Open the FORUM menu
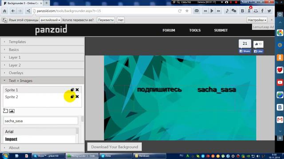 pos(169,30)
